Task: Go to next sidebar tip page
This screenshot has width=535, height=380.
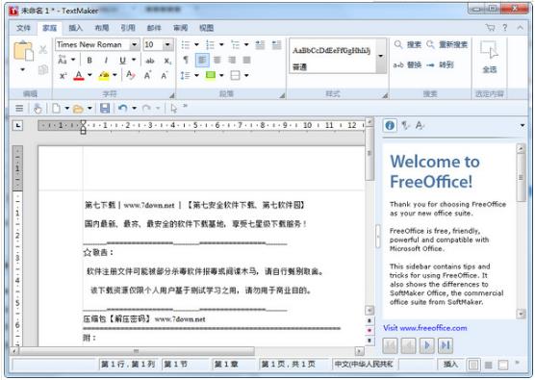Action: [x=426, y=345]
